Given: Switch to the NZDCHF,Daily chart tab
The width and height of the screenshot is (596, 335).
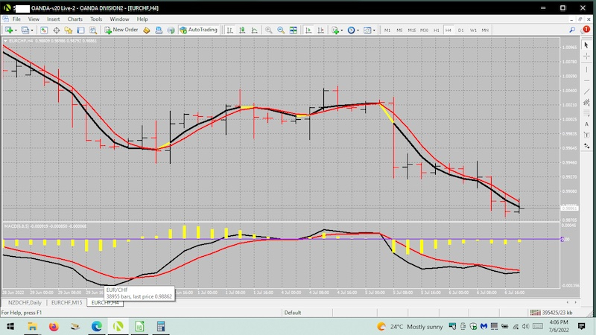Looking at the screenshot, I should (x=25, y=303).
